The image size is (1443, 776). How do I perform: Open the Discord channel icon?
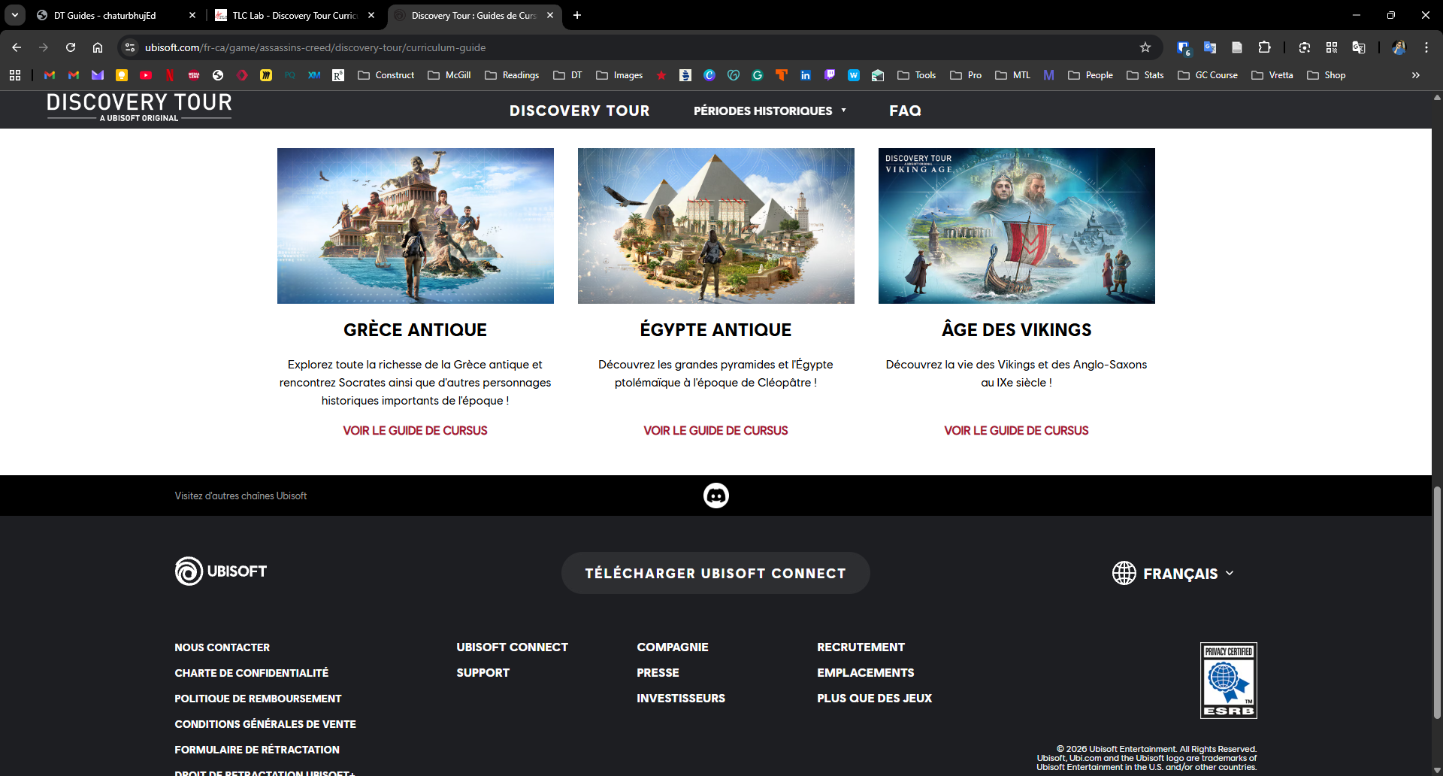pyautogui.click(x=715, y=496)
